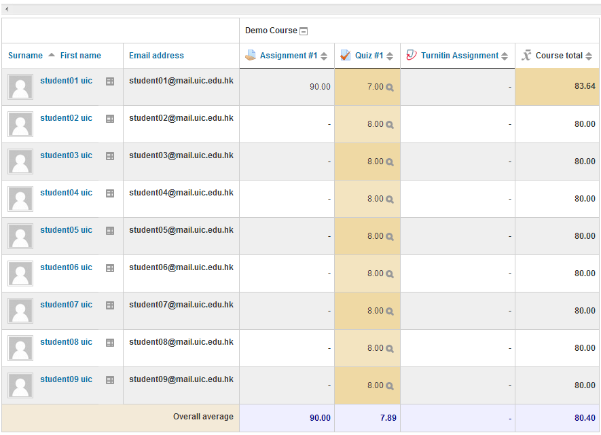The height and width of the screenshot is (435, 601).
Task: Sort by the Course total column arrows
Action: [x=589, y=56]
